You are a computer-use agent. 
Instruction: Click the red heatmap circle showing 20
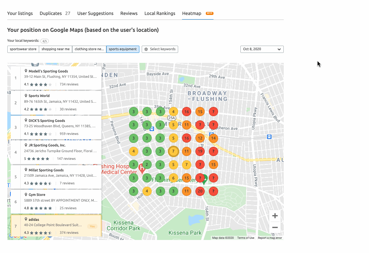coord(200,191)
